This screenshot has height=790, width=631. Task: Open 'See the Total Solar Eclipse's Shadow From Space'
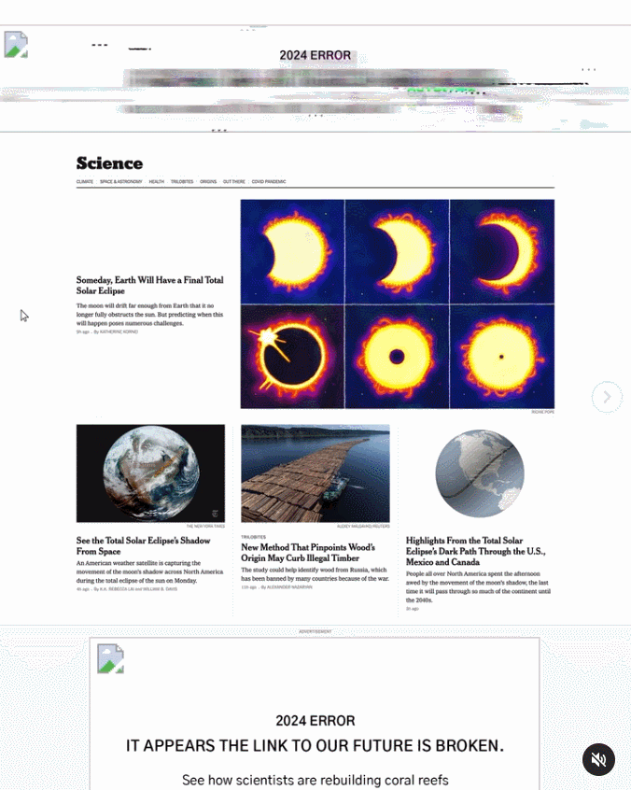[x=143, y=545]
